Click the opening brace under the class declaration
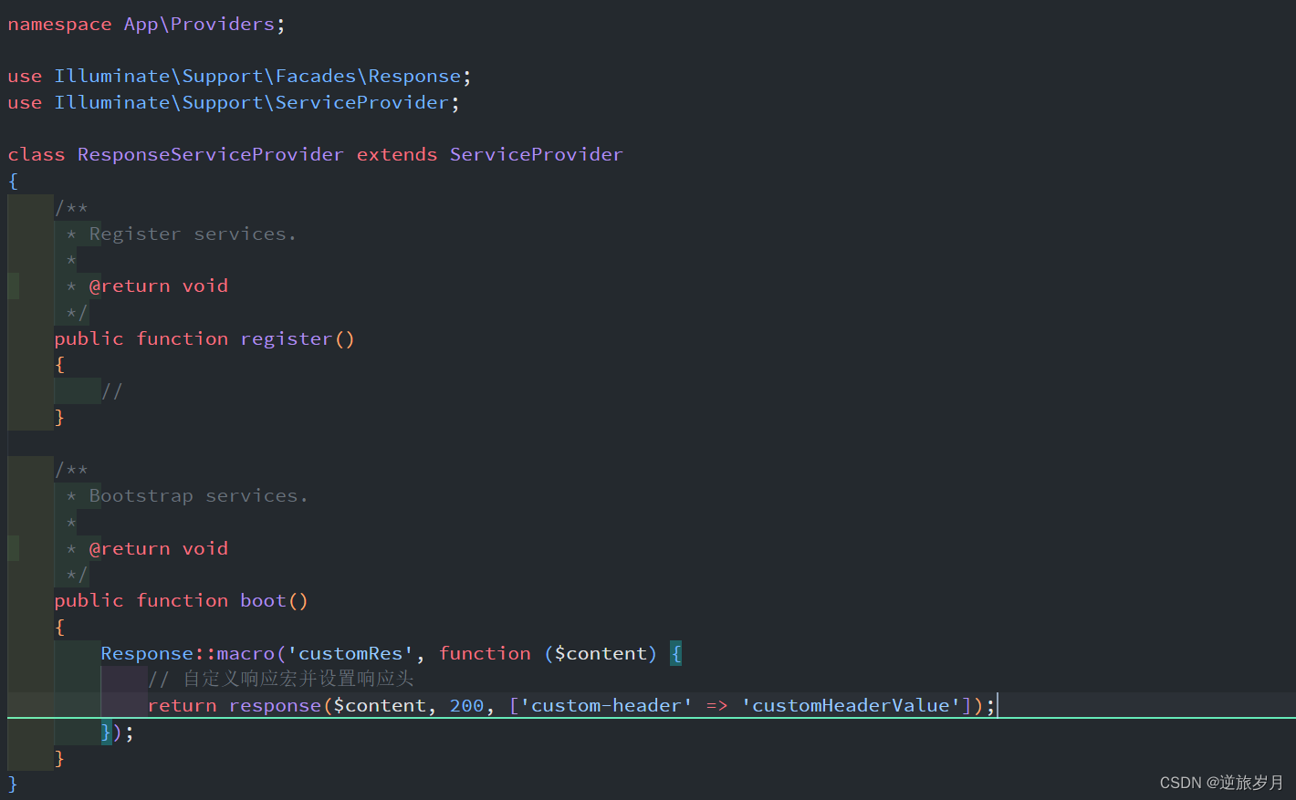The height and width of the screenshot is (800, 1296). pos(13,182)
